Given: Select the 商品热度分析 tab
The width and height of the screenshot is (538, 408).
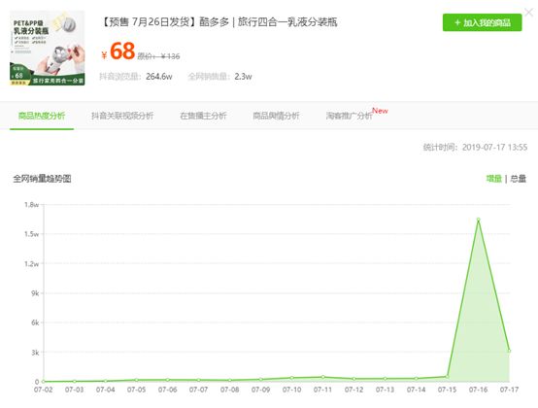Looking at the screenshot, I should coord(42,116).
